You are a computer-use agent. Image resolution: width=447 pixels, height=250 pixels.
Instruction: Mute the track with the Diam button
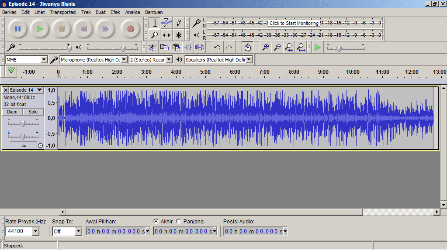tap(12, 112)
